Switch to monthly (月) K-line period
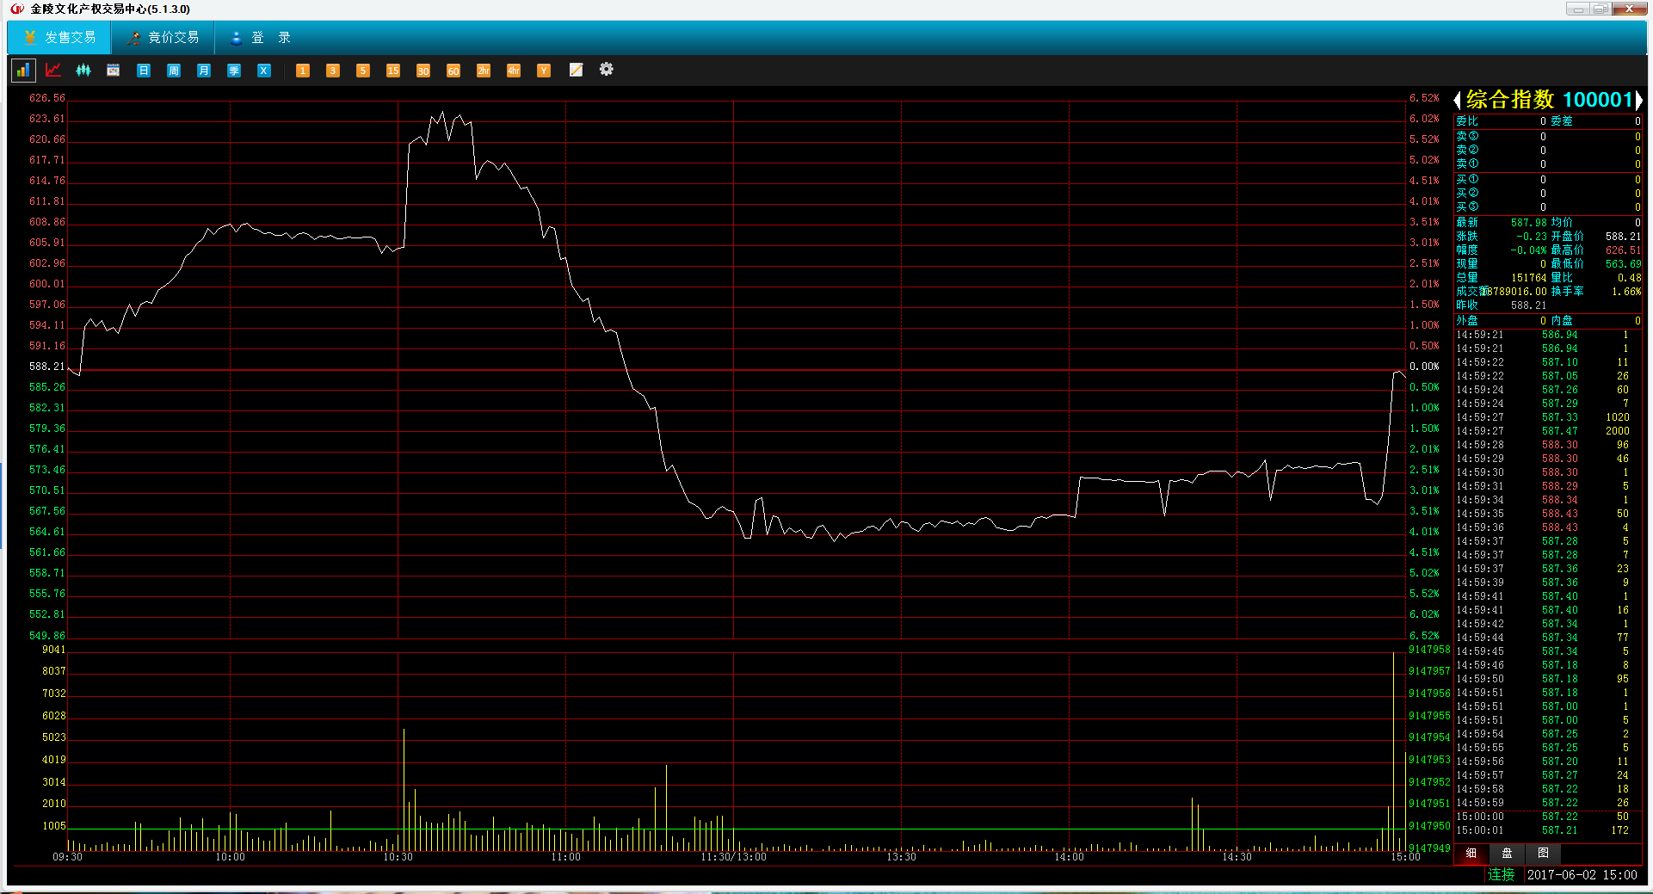This screenshot has width=1653, height=894. pyautogui.click(x=204, y=71)
